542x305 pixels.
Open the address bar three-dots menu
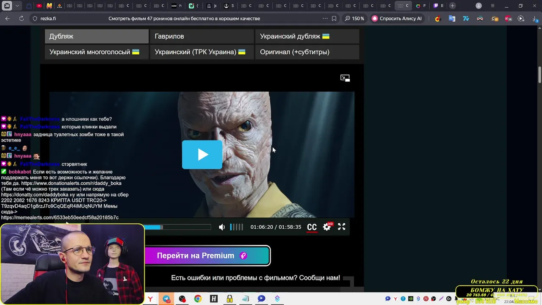(325, 19)
